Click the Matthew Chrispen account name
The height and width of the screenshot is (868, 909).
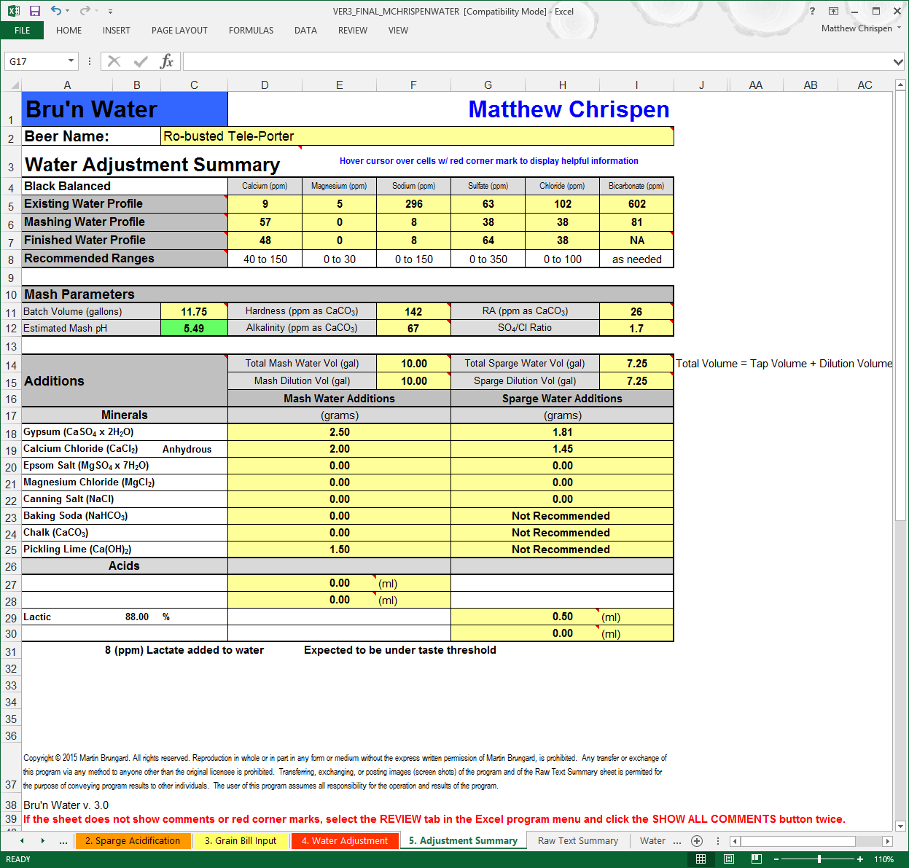[858, 27]
